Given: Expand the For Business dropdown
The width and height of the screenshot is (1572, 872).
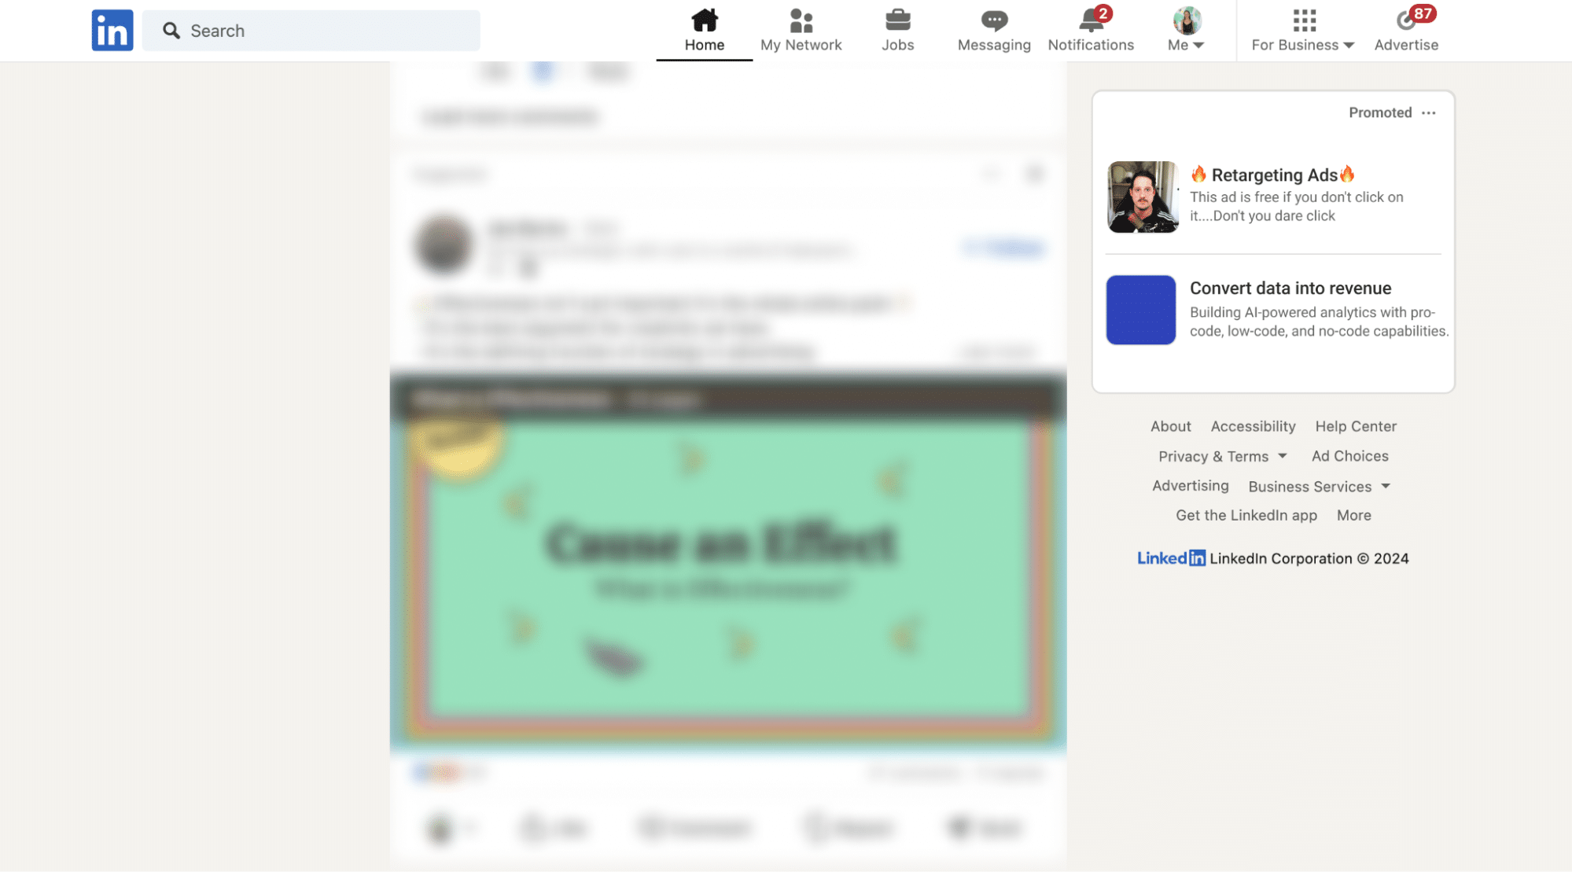Looking at the screenshot, I should (x=1301, y=45).
